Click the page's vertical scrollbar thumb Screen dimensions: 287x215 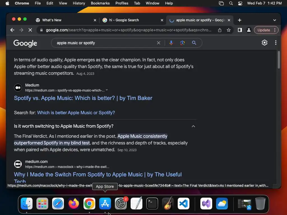(279, 60)
